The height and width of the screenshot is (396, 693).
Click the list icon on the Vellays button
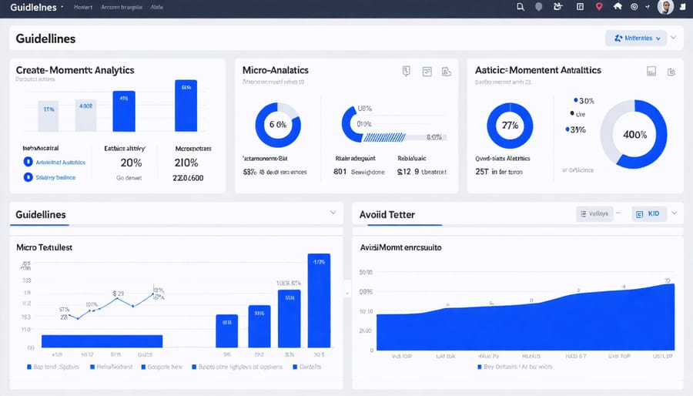click(584, 214)
